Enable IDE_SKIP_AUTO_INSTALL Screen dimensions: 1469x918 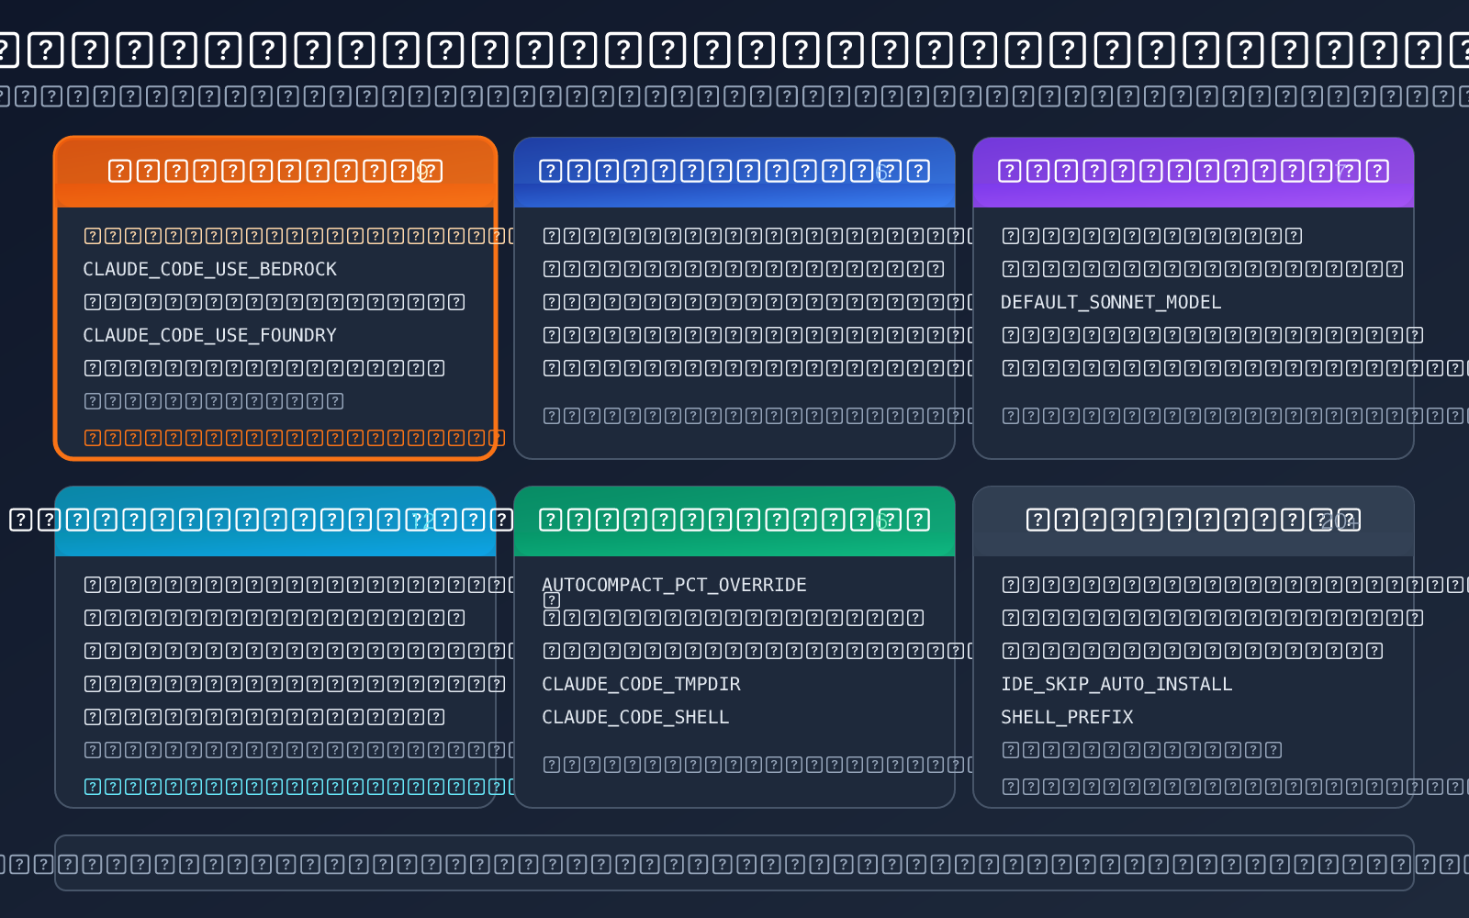pos(1116,684)
